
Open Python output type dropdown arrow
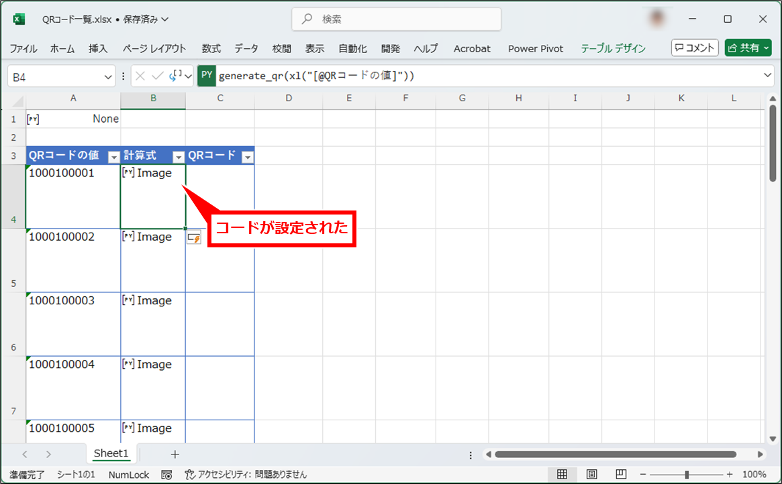pyautogui.click(x=188, y=76)
